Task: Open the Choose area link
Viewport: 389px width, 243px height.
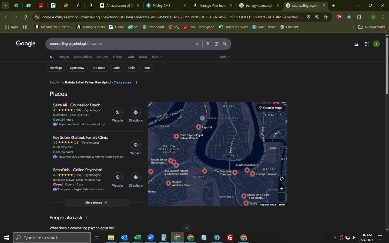Action: pos(122,82)
